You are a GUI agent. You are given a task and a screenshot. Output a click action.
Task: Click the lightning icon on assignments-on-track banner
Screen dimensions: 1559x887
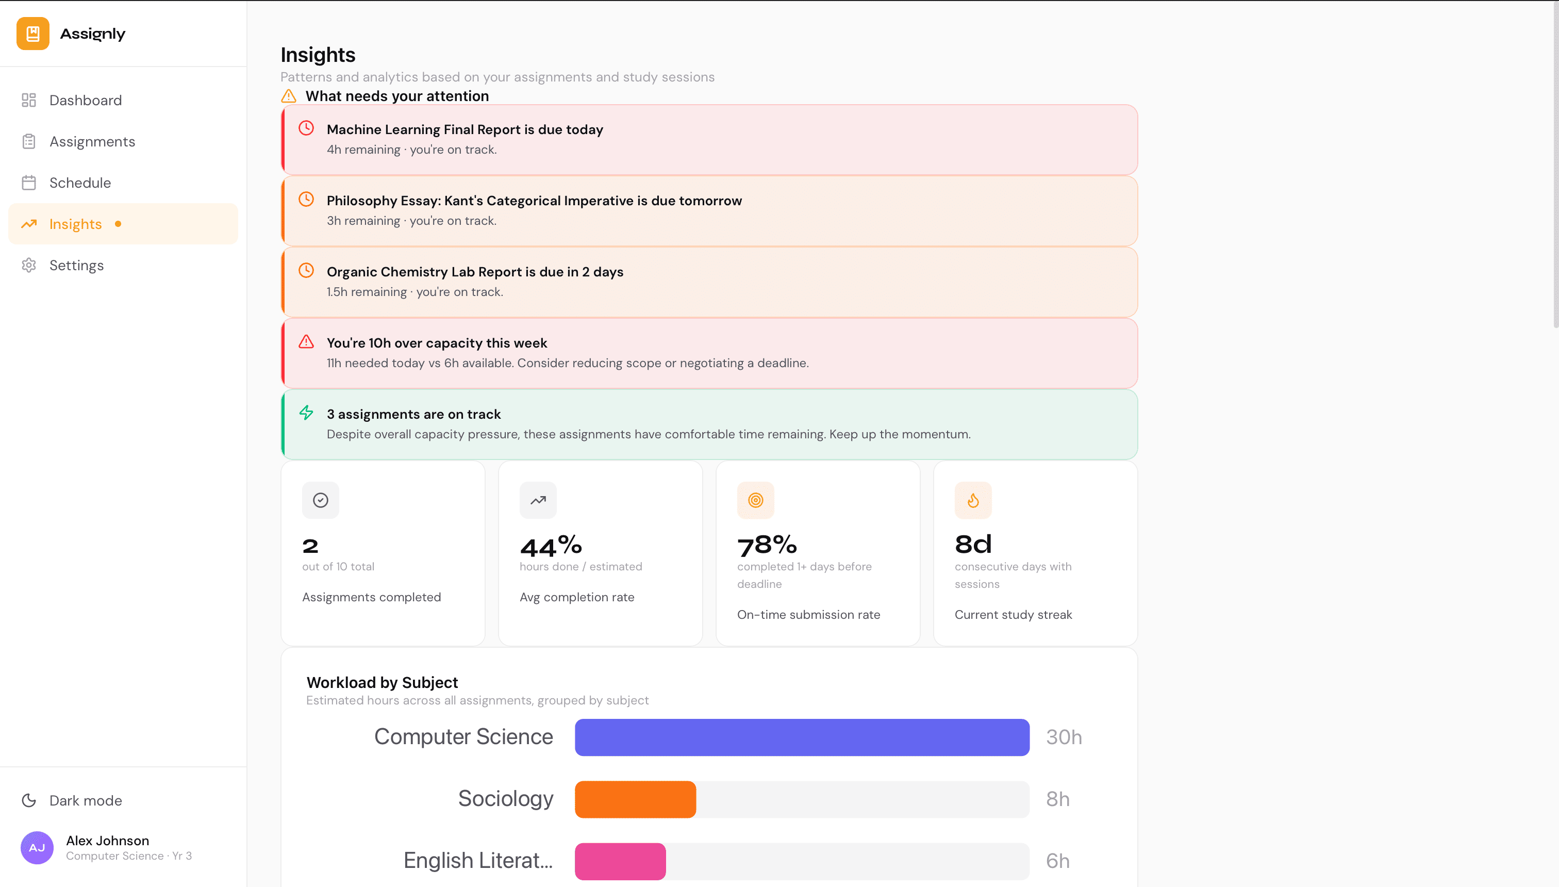click(306, 413)
